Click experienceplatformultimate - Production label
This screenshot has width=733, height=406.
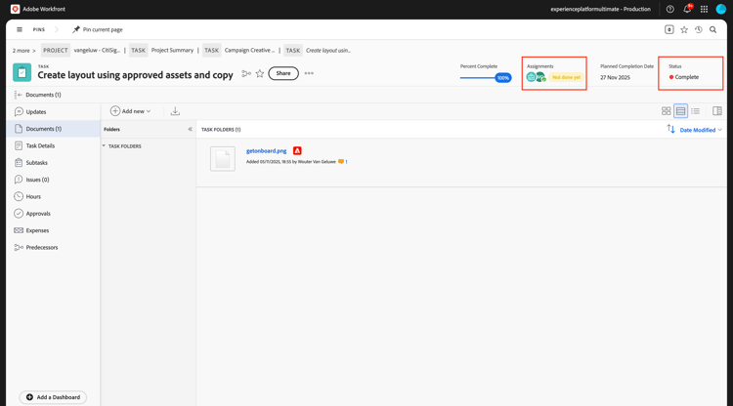(x=600, y=9)
